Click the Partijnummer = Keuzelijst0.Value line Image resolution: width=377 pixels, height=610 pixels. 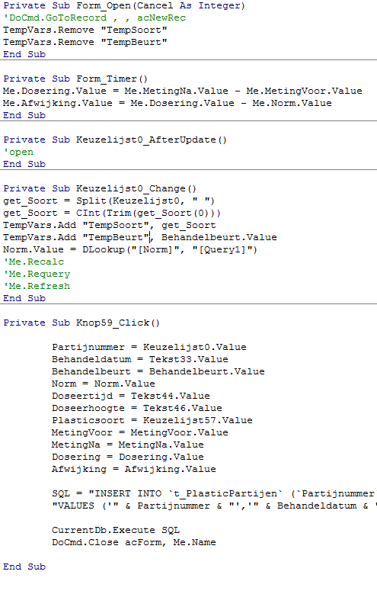click(149, 347)
